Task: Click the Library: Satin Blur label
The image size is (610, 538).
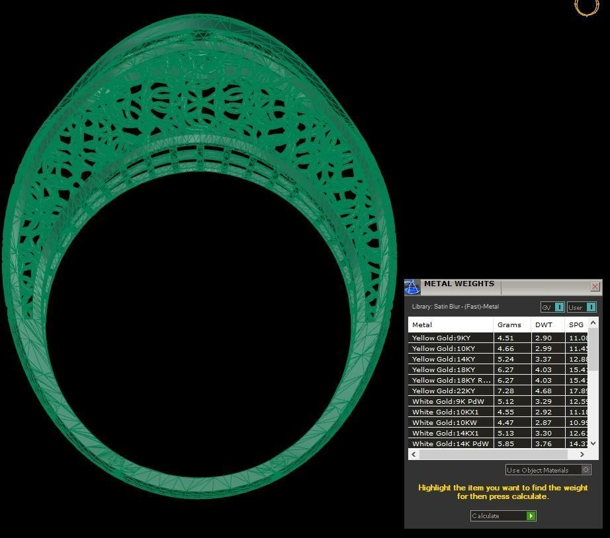Action: 455,306
